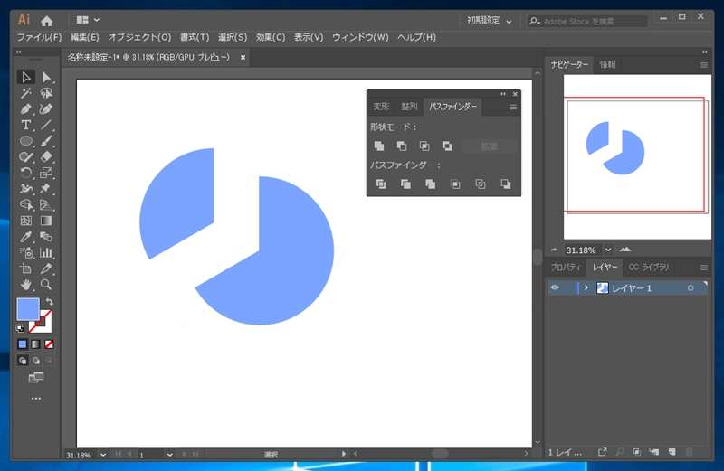
Task: Select the Slice tool
Action: coord(46,268)
